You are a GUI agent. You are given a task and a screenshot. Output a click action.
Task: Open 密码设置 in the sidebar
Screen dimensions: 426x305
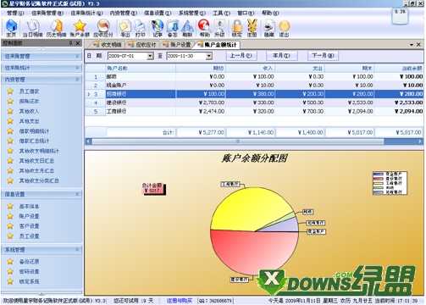pyautogui.click(x=29, y=271)
